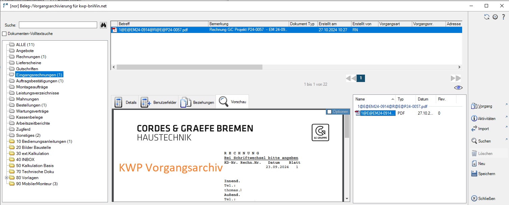Create a new entry with Neu
The width and height of the screenshot is (509, 205).
pyautogui.click(x=479, y=164)
